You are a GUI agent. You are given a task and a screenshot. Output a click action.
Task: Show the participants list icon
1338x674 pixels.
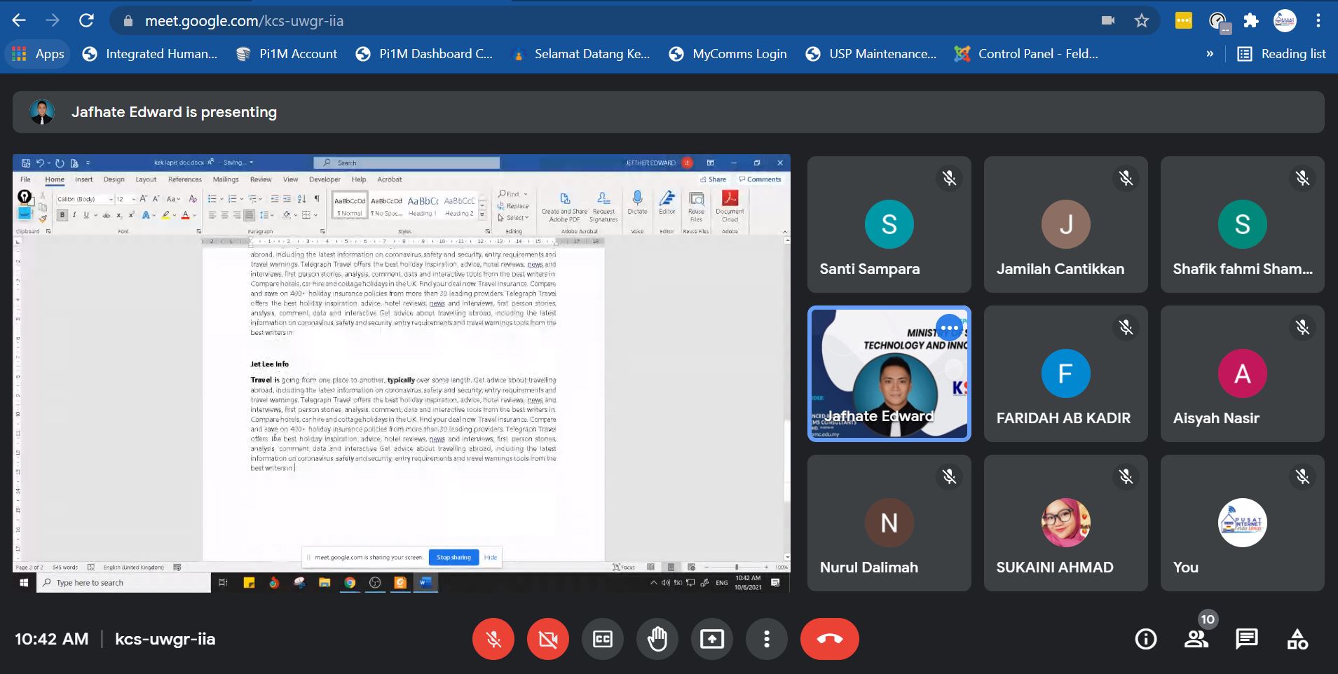(1196, 639)
